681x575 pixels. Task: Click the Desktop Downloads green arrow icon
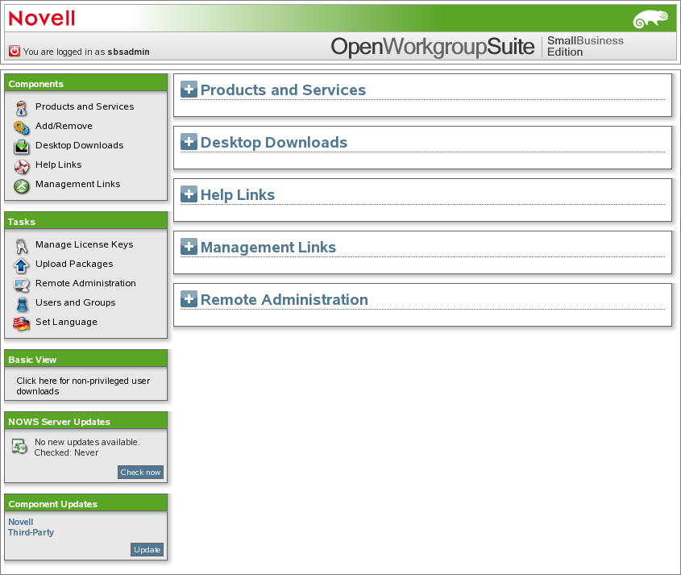21,147
